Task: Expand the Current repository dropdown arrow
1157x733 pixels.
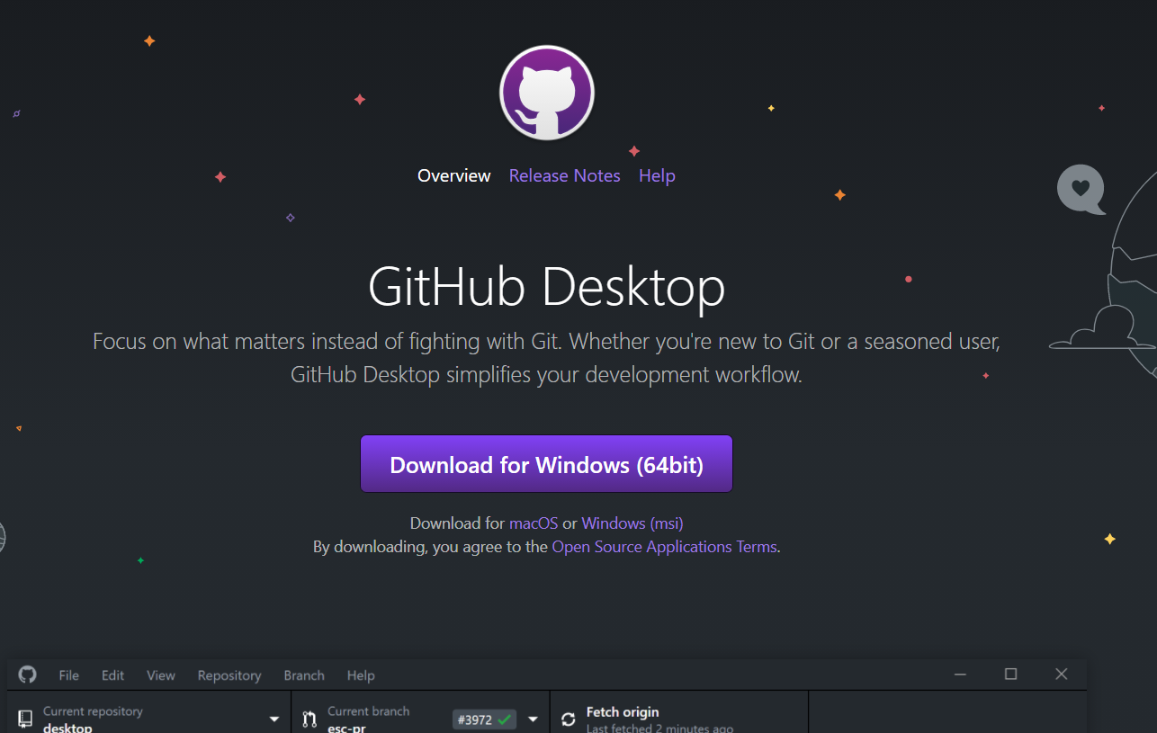Action: (274, 720)
